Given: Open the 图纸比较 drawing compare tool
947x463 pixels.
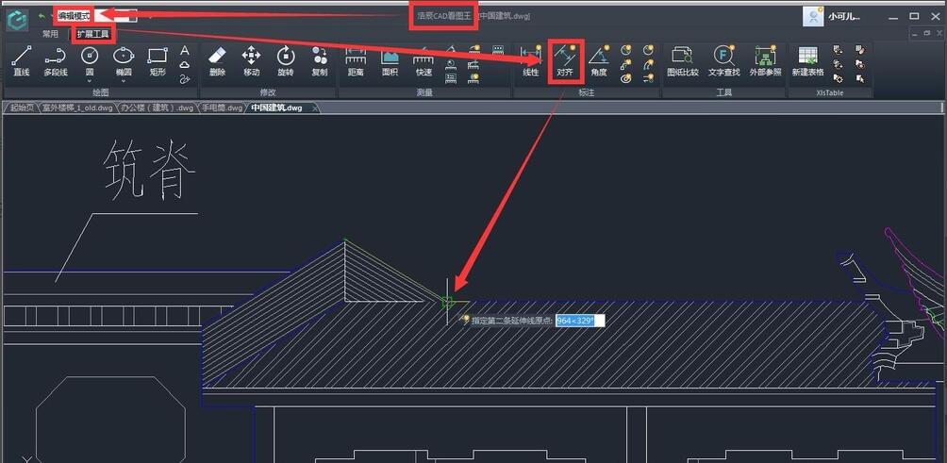Looking at the screenshot, I should (683, 60).
